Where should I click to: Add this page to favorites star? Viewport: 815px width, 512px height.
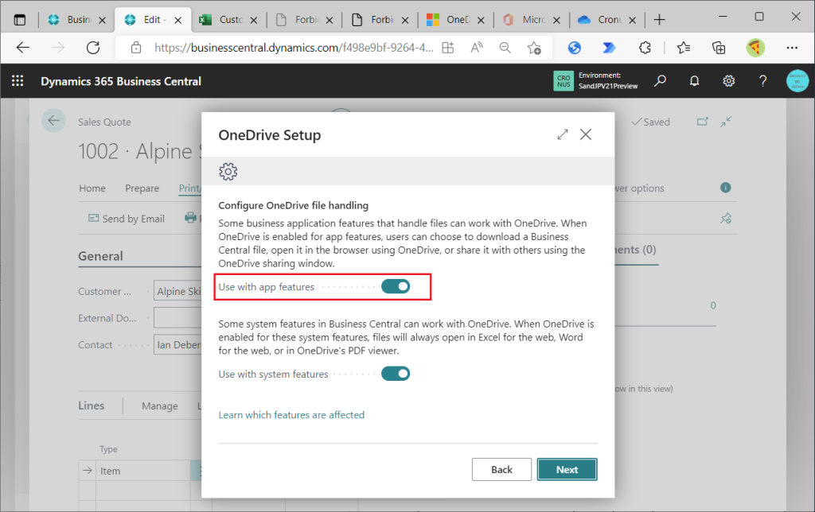pos(534,48)
